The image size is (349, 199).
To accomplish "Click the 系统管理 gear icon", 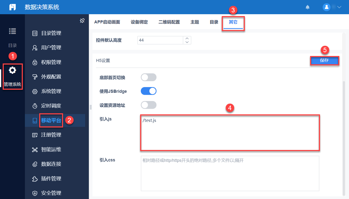I will (35, 92).
